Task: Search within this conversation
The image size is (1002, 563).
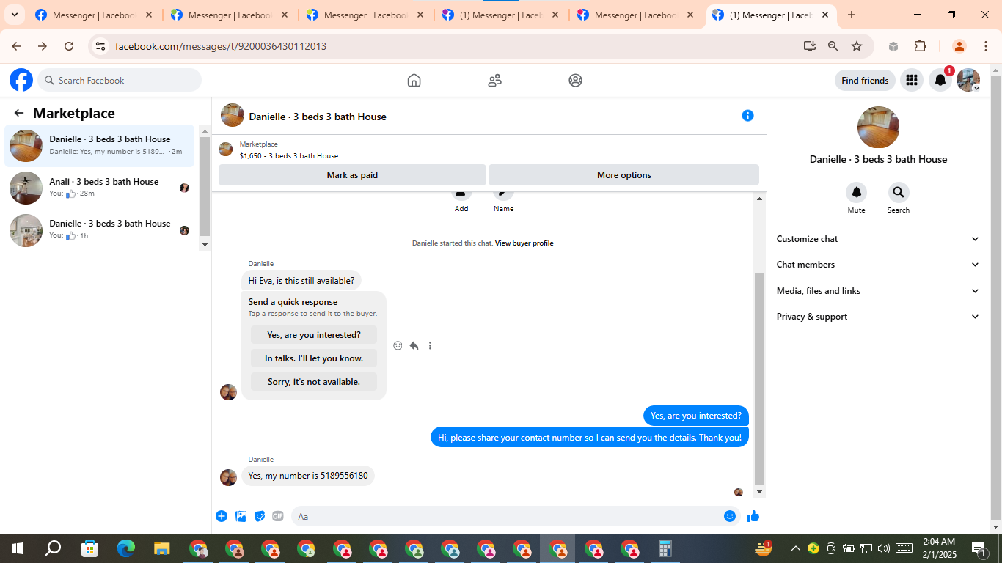Action: (899, 193)
